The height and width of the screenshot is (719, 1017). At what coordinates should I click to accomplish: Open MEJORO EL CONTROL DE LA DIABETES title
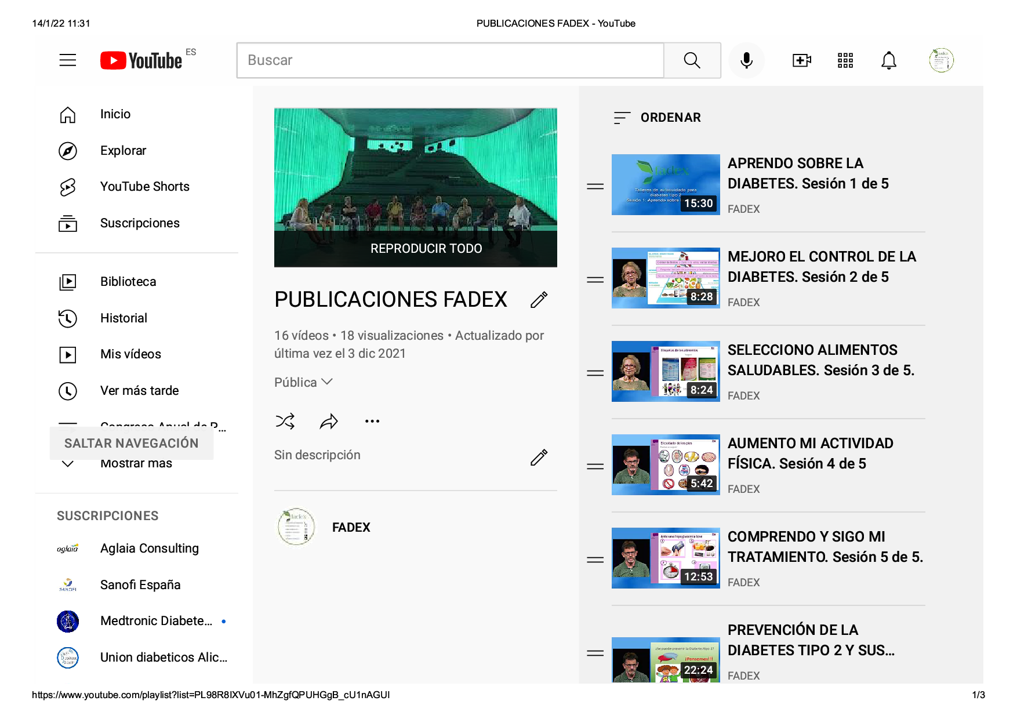822,267
